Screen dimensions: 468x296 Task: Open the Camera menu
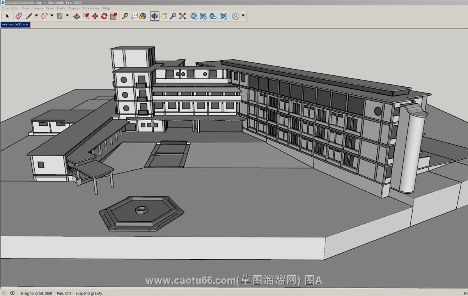[37, 8]
